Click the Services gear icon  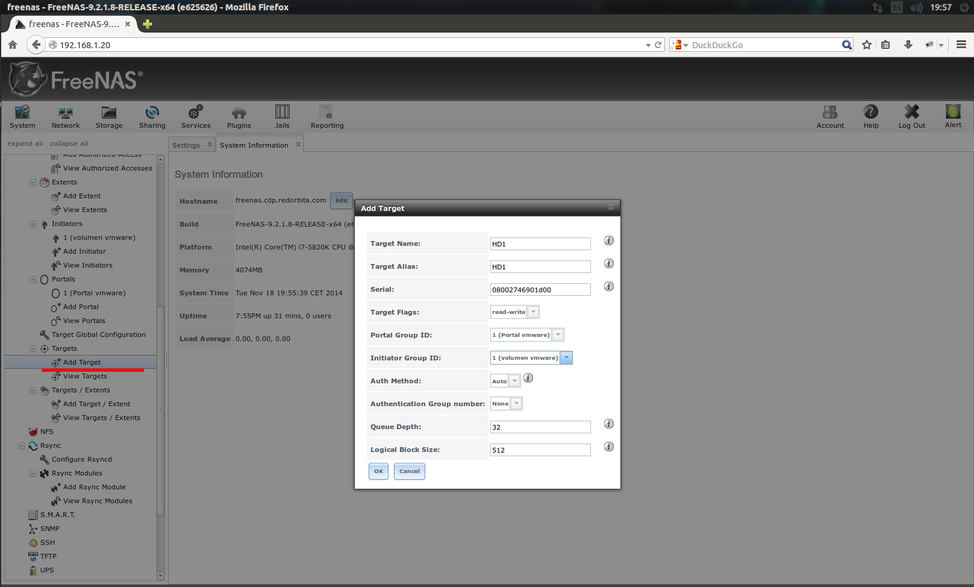pos(196,113)
